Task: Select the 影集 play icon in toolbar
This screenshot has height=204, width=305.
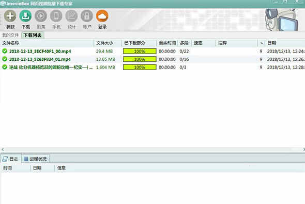Action: pos(41,16)
